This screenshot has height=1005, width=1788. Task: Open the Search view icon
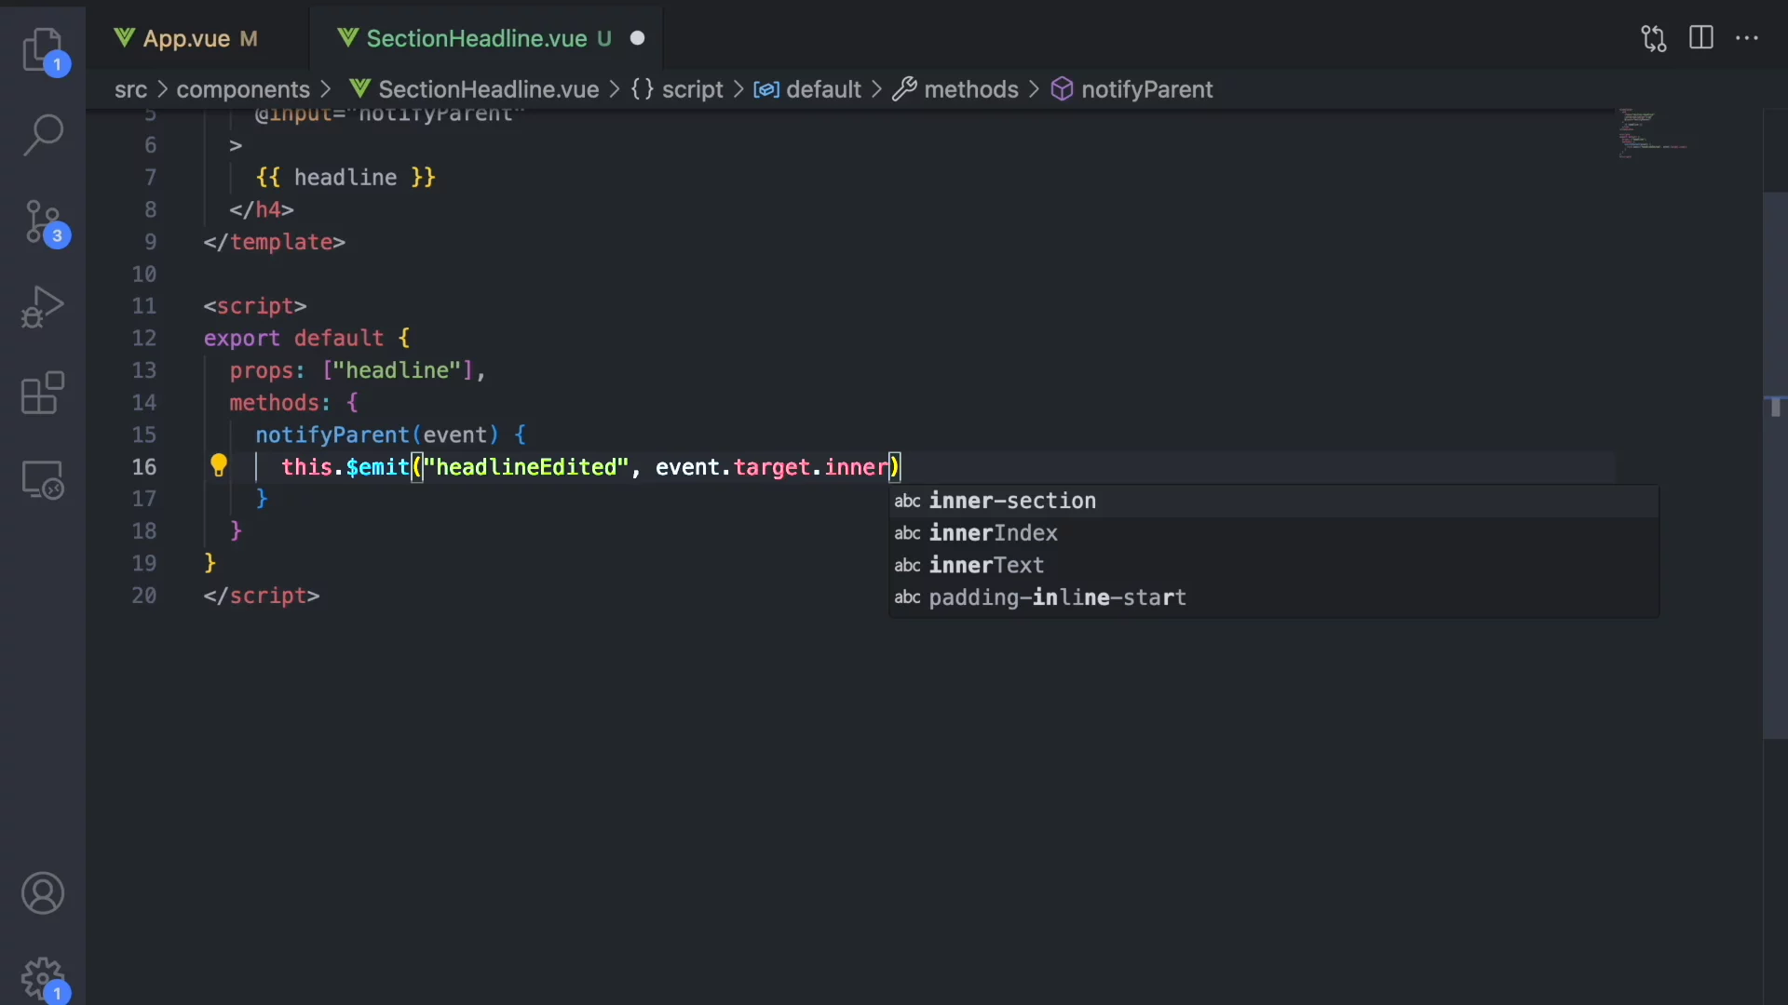pos(43,135)
